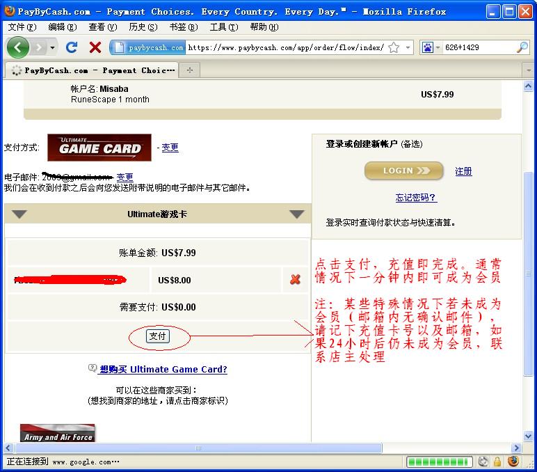The width and height of the screenshot is (537, 472).
Task: Click the green page loading progress bar
Action: click(440, 462)
